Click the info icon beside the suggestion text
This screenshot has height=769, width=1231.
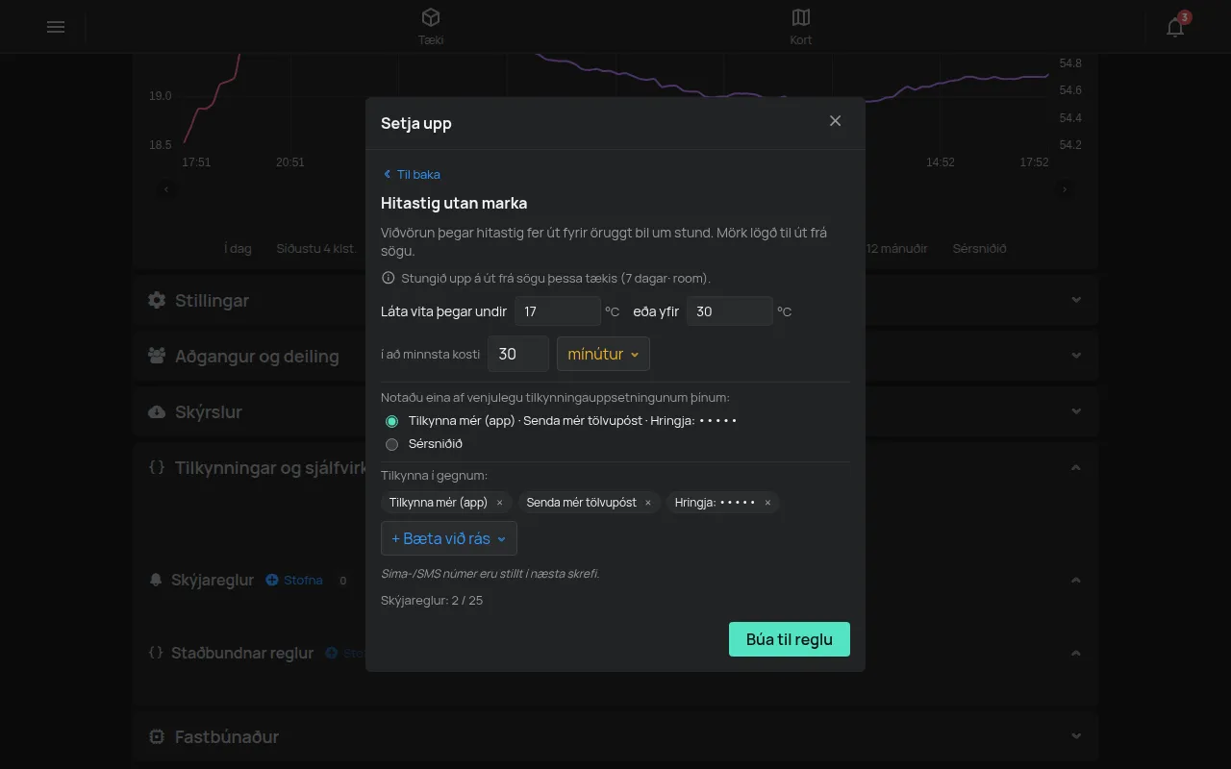pyautogui.click(x=389, y=278)
